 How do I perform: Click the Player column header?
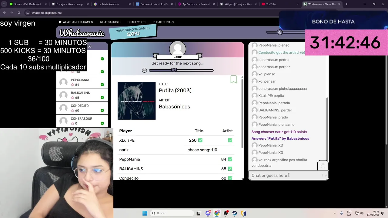pos(125,131)
